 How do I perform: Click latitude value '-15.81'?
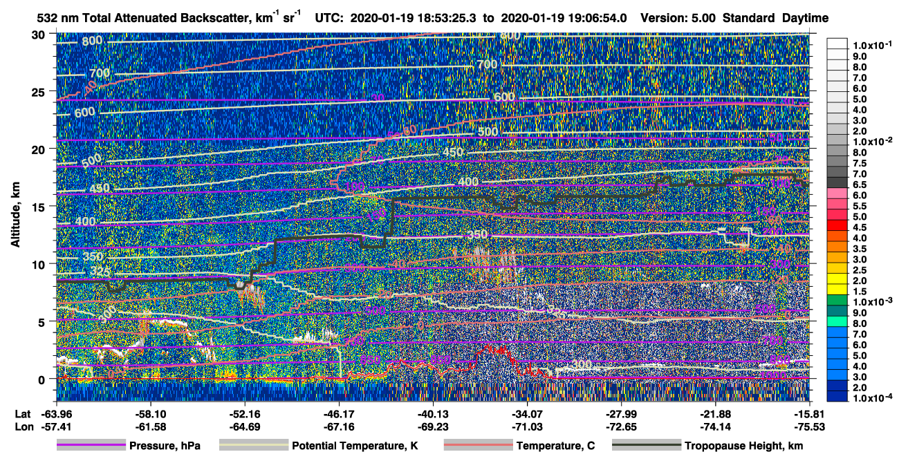click(809, 413)
